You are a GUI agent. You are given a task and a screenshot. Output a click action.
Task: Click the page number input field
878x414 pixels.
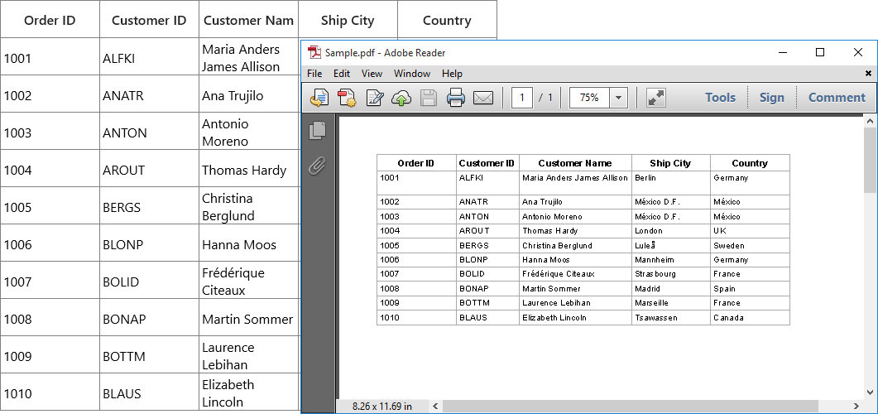coord(522,98)
